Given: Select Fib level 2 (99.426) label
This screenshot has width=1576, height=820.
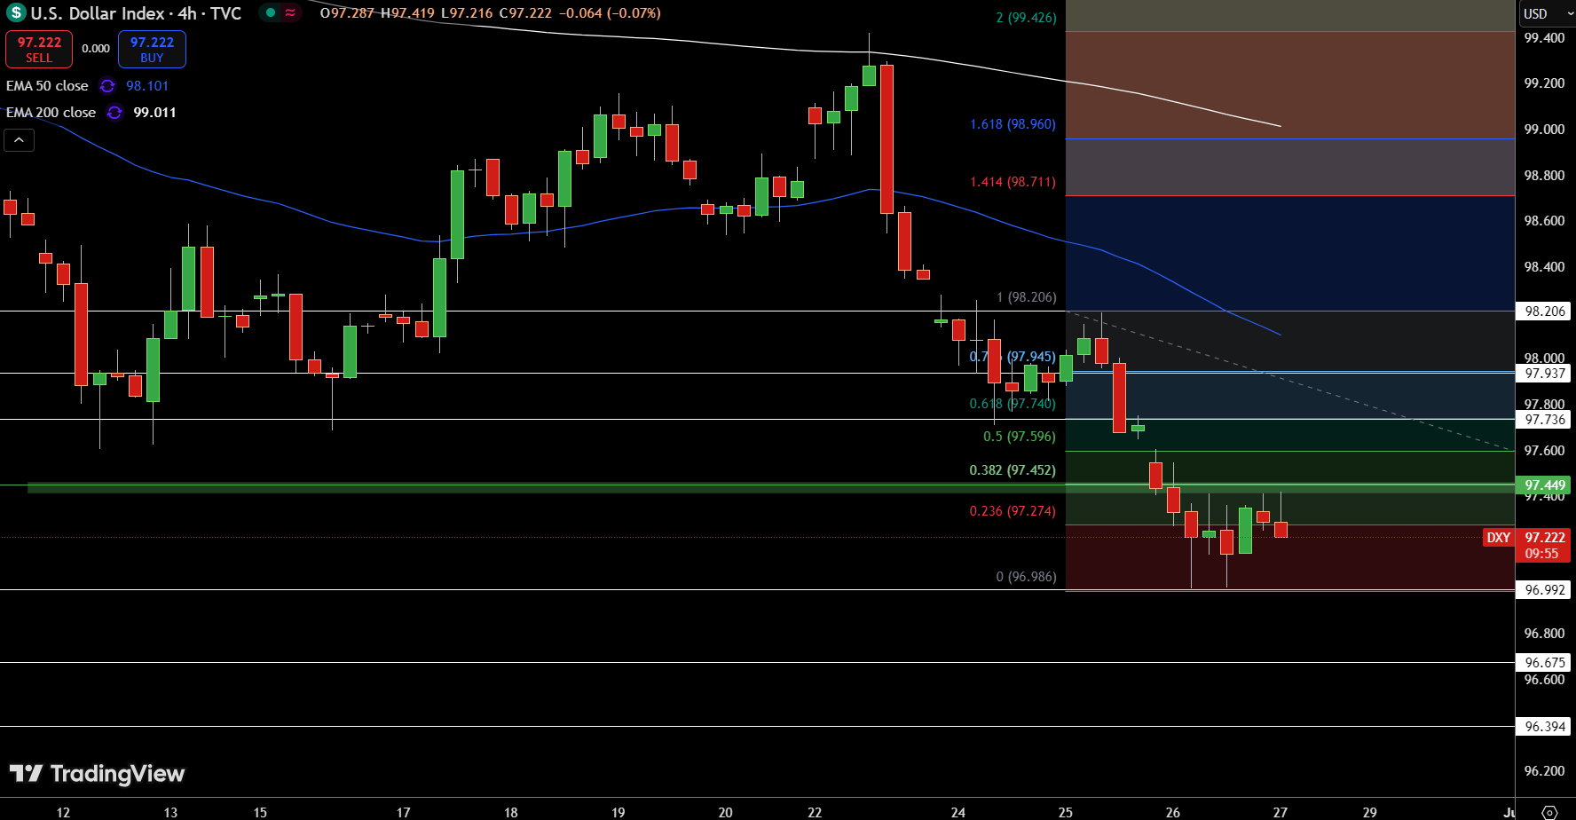Looking at the screenshot, I should [1026, 18].
